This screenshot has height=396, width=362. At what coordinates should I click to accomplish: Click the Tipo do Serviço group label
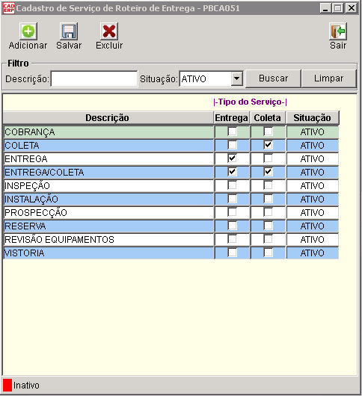coord(250,102)
